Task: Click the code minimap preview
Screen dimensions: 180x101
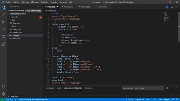Action: (167, 17)
